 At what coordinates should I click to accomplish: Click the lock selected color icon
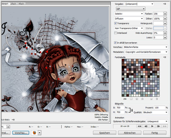(x=142, y=99)
